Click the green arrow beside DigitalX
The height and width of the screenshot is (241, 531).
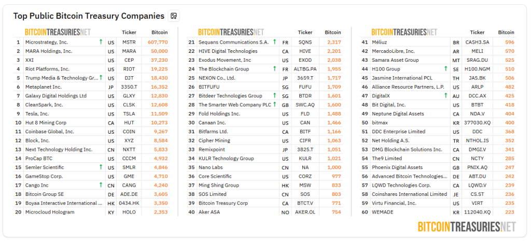point(445,95)
